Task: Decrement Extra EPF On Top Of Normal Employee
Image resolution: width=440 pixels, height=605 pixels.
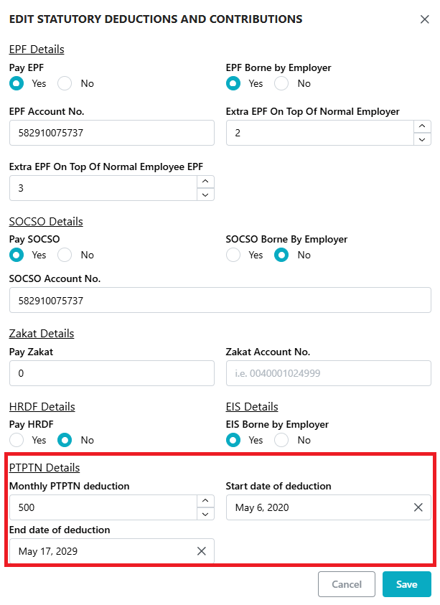Action: (205, 194)
